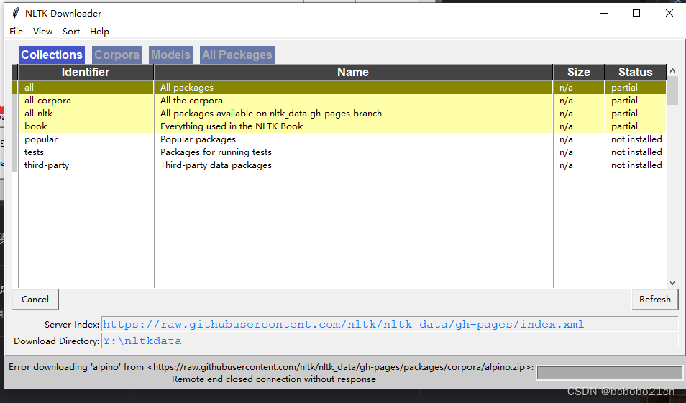Open the Sort menu
This screenshot has height=403, width=686.
(71, 32)
